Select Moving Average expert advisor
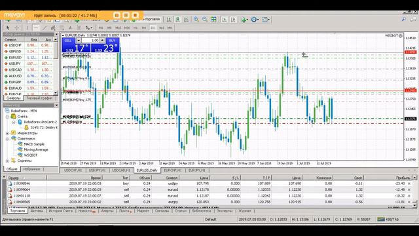419x236 pixels. (36, 149)
